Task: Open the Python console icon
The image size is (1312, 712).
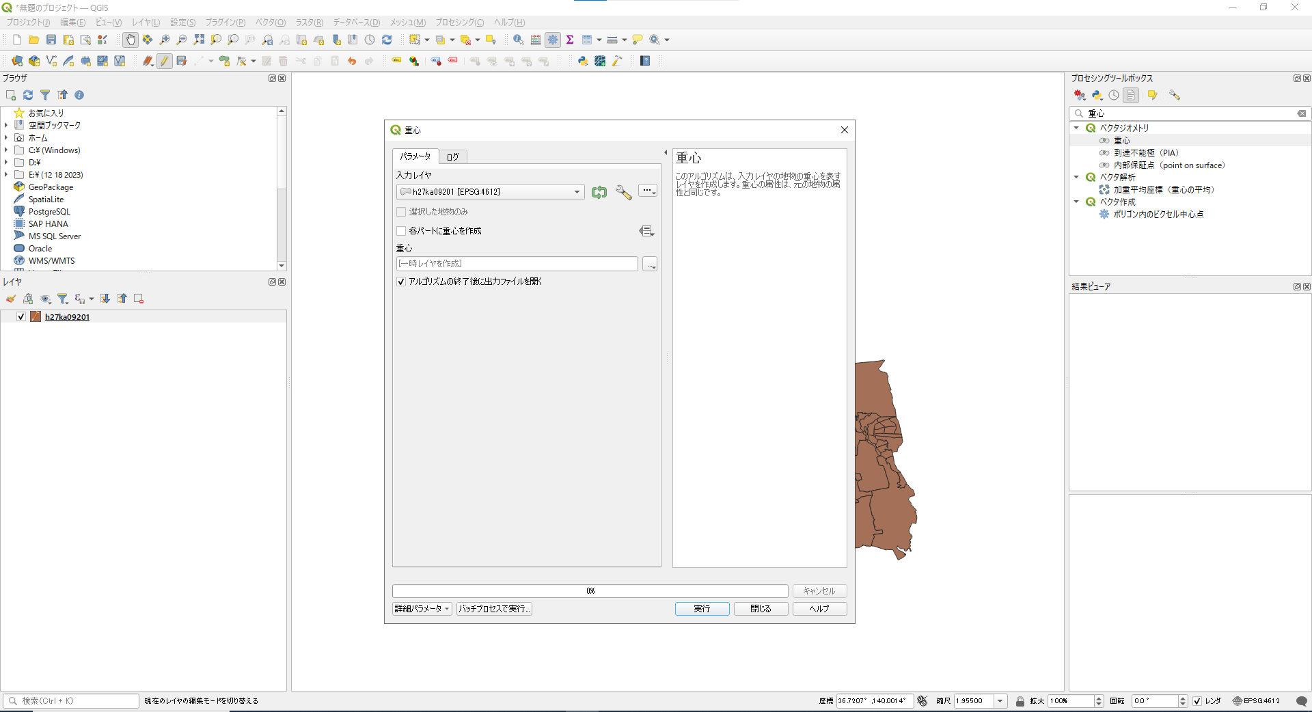Action: 582,61
